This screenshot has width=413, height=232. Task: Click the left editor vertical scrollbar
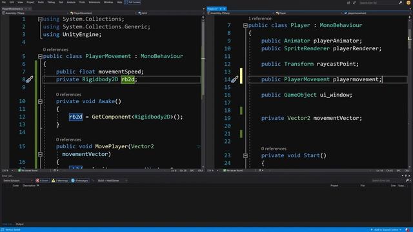point(203,92)
